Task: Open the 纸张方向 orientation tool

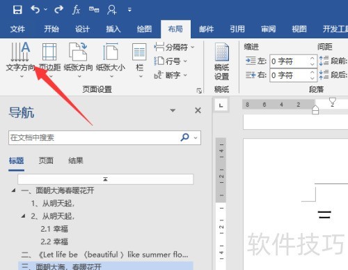Action: [78, 60]
